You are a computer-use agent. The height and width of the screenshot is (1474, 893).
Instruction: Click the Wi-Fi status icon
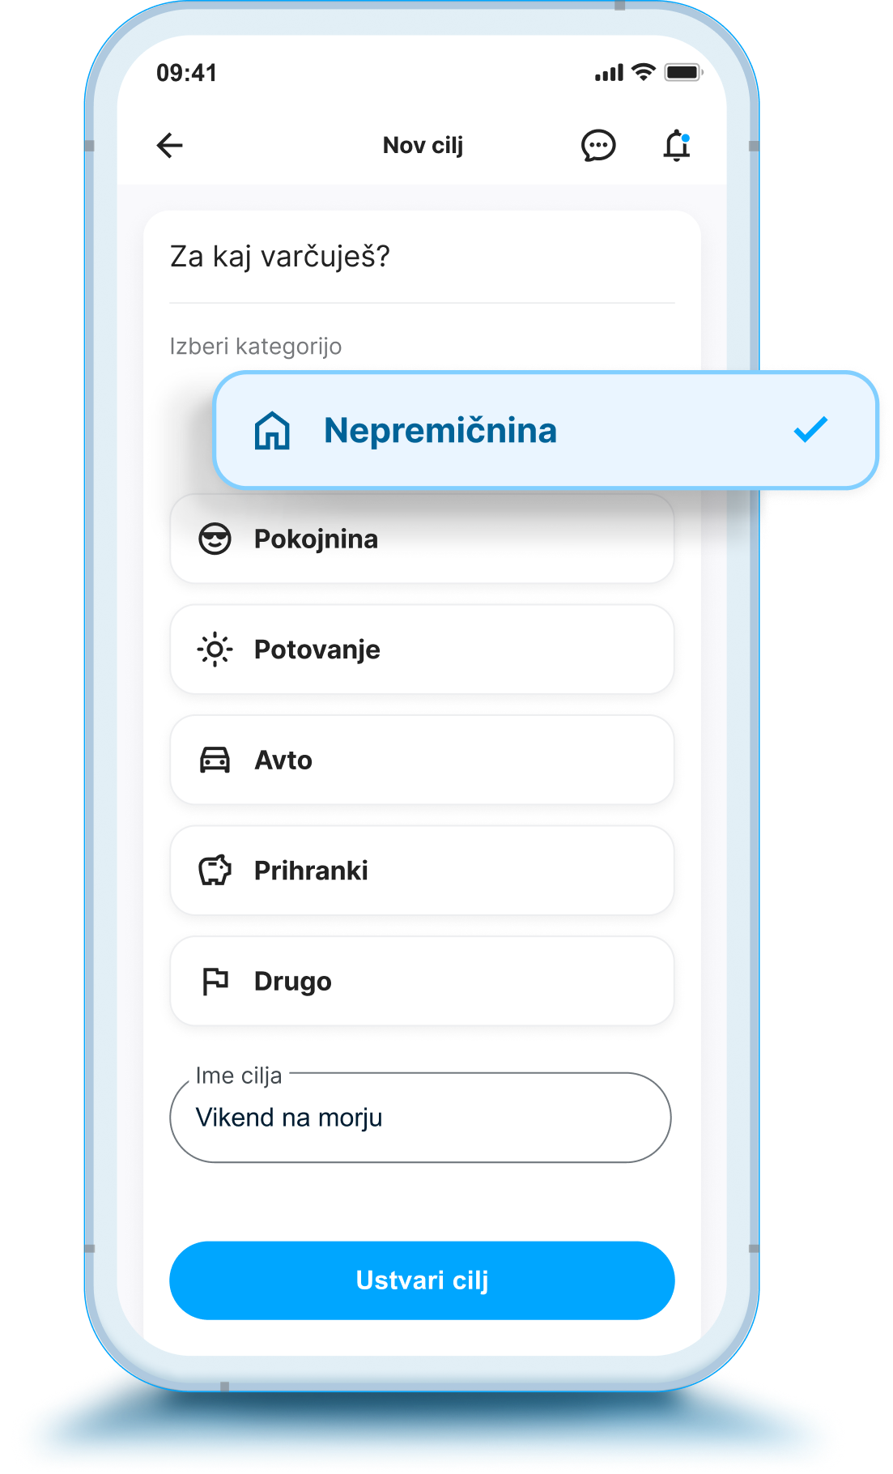(x=644, y=73)
